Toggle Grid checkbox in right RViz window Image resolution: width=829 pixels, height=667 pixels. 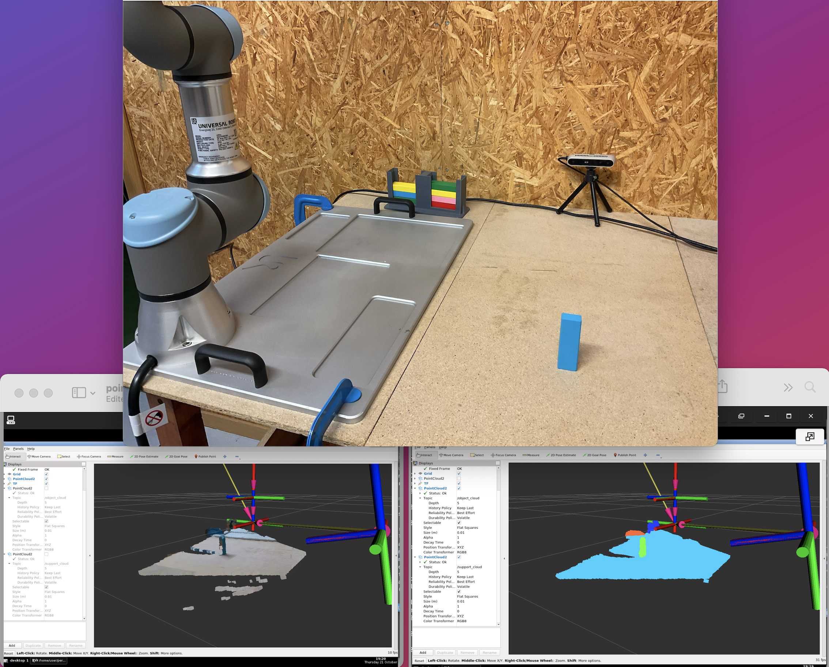click(459, 473)
